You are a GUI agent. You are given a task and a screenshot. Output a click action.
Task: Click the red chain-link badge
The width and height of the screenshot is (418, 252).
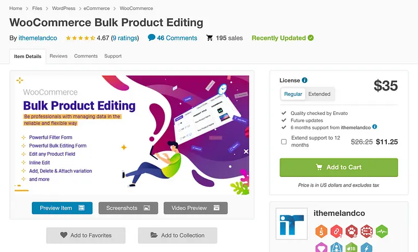click(336, 231)
